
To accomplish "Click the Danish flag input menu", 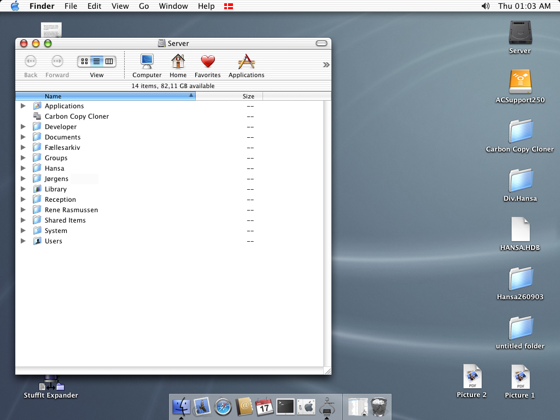I will pos(229,6).
